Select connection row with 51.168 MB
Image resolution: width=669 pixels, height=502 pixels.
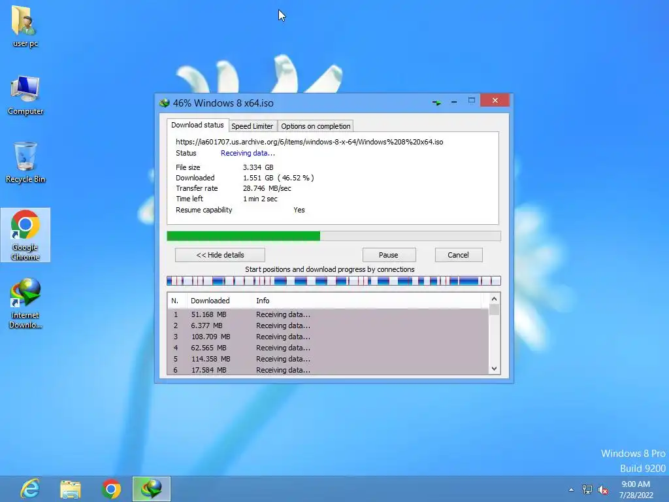[x=328, y=314]
